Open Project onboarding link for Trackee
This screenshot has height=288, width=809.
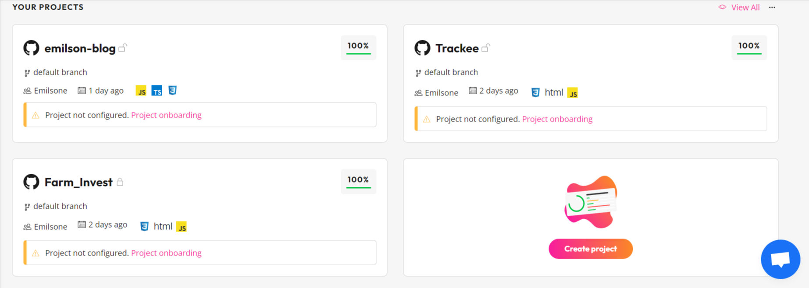(x=557, y=119)
